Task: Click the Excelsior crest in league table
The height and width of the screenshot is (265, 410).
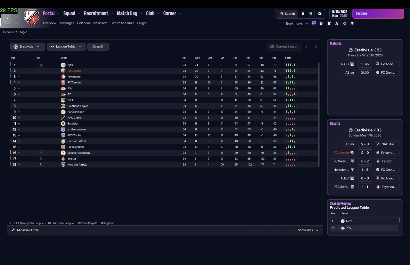Action: pos(63,124)
